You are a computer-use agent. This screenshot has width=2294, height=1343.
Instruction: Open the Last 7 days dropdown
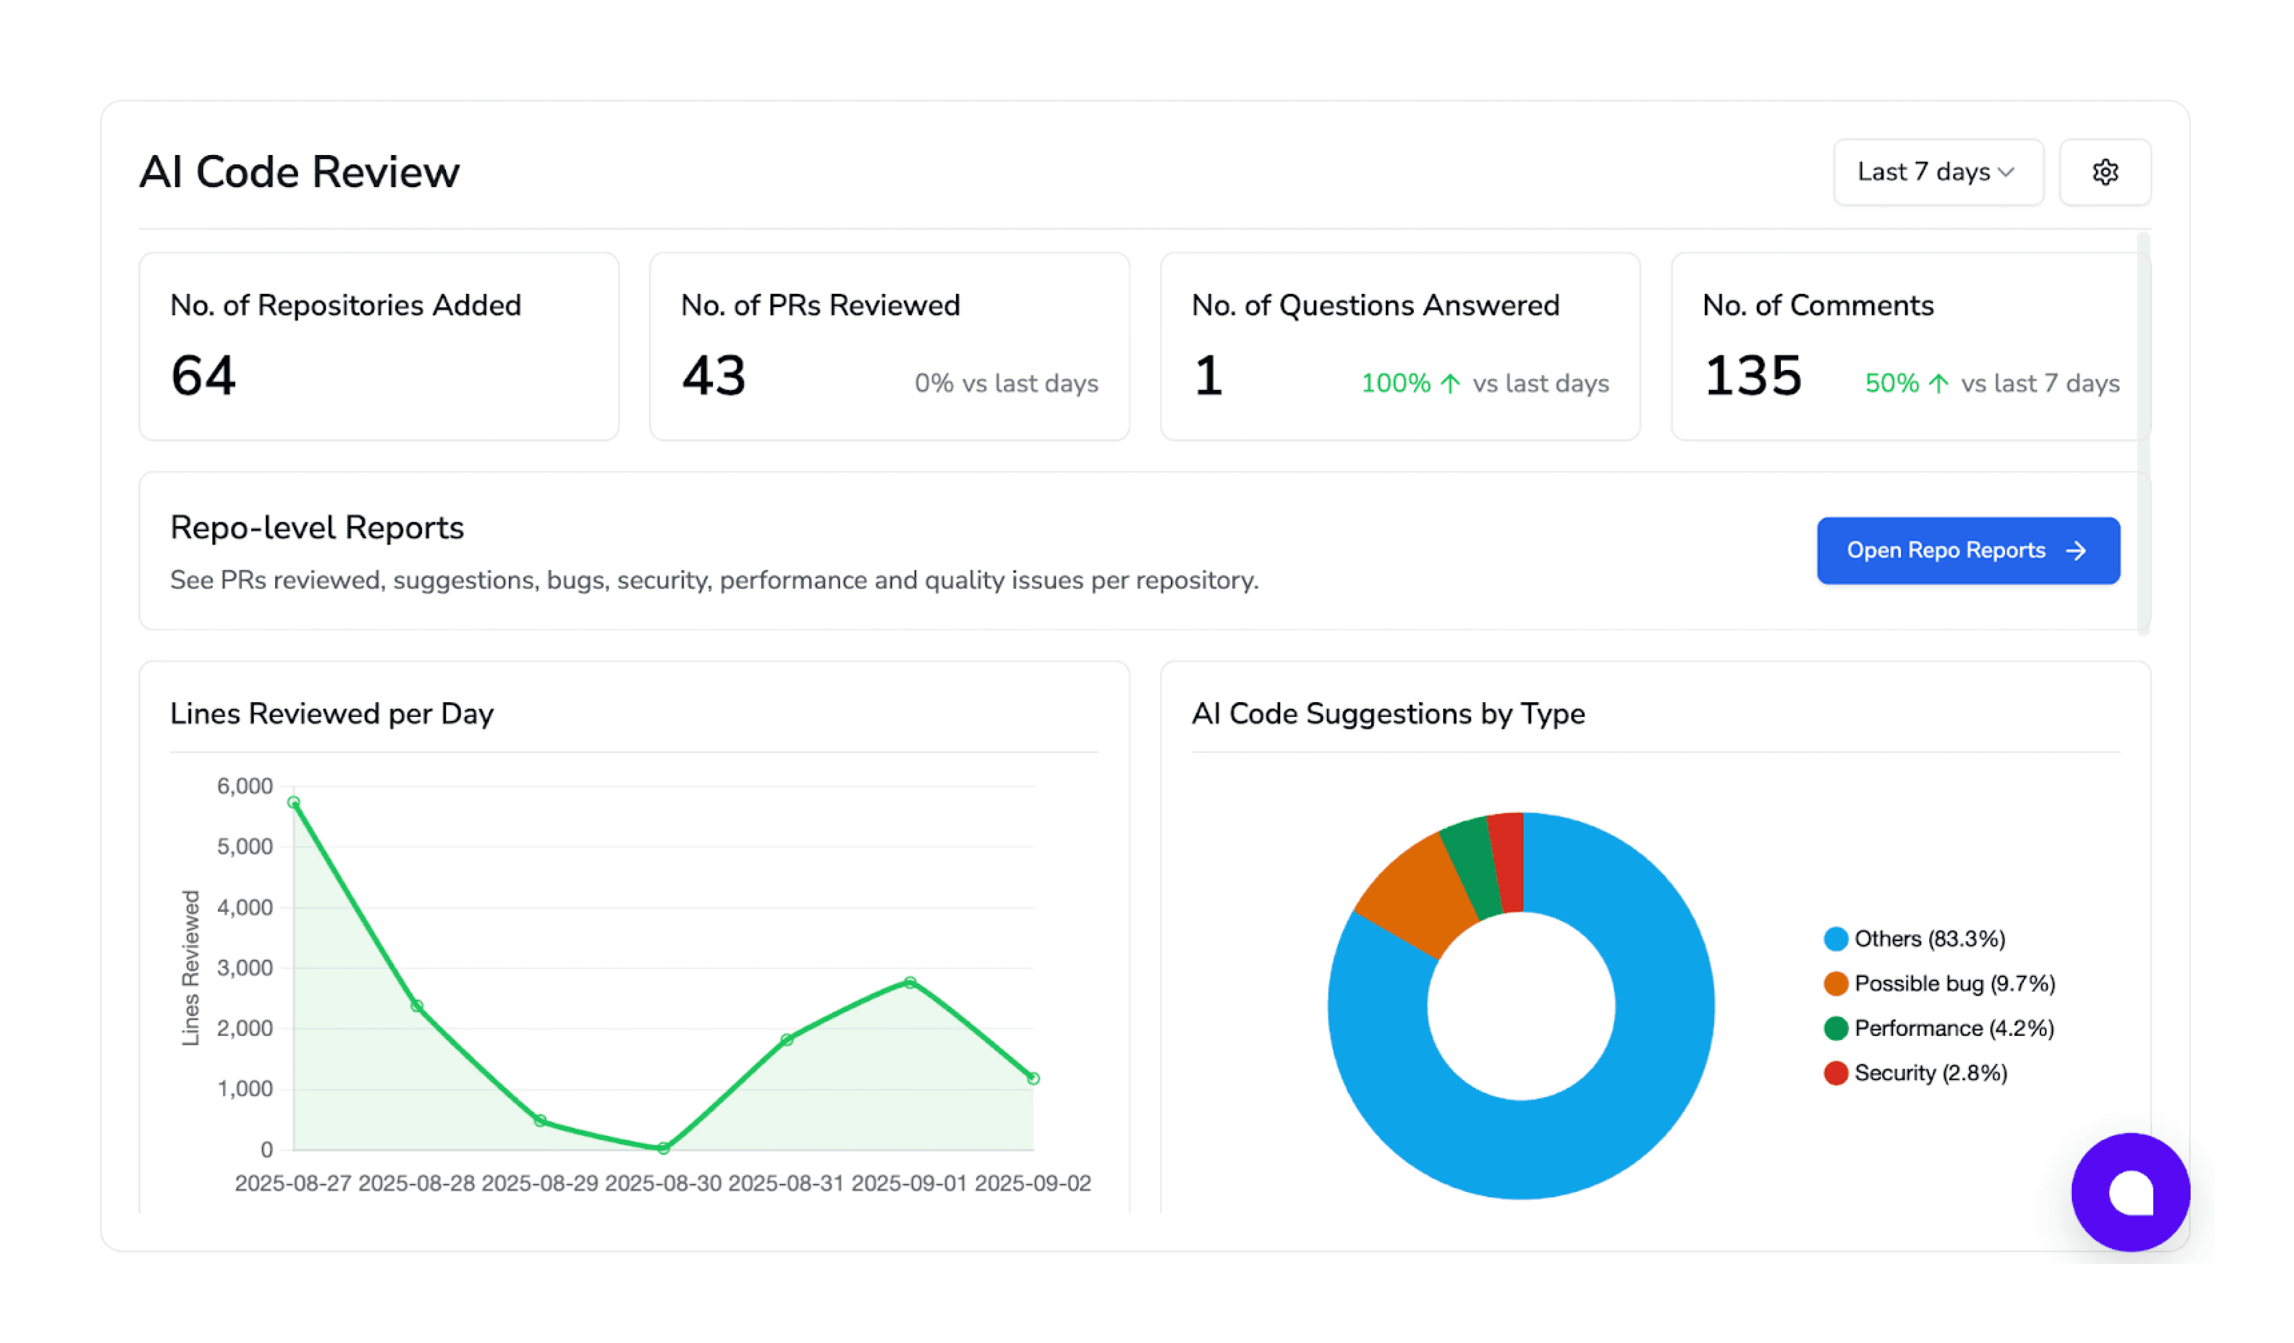[1938, 172]
